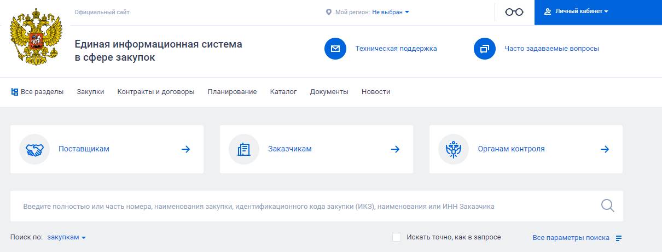Open the Техническая поддержка link
Screen dimensions: 662x252
tap(396, 49)
